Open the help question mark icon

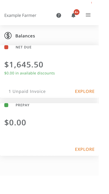(59, 15)
